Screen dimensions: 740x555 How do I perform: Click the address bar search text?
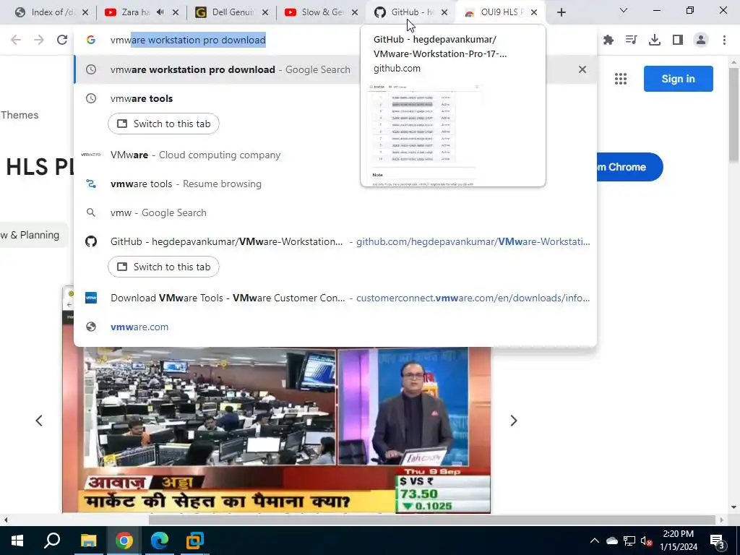click(x=188, y=40)
